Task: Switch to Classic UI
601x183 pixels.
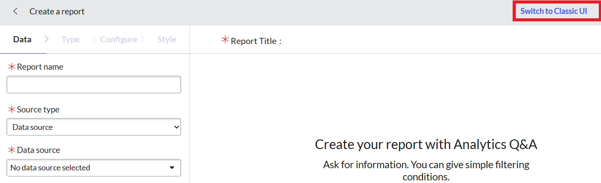Action: pos(553,11)
